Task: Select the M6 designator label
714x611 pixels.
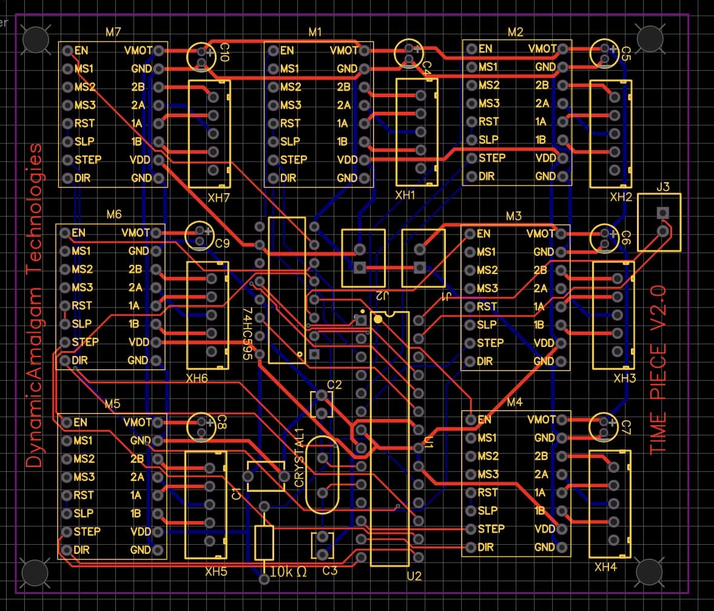Action: (x=114, y=214)
